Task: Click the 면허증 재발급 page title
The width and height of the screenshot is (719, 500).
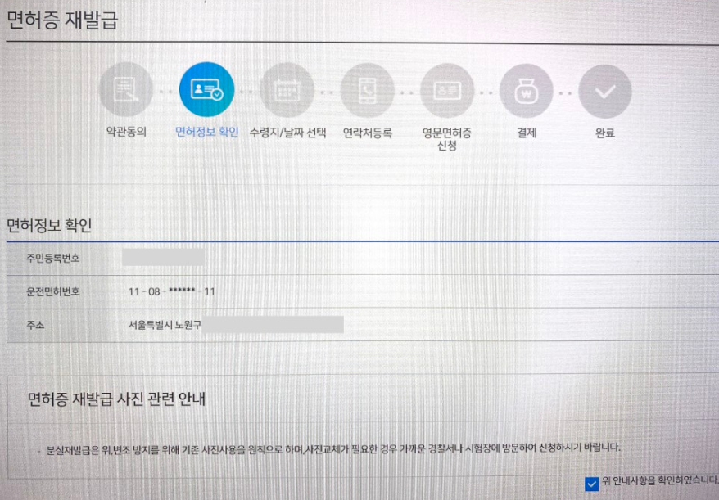Action: point(62,20)
